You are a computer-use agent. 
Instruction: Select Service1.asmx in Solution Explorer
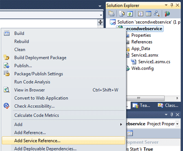tap(145, 55)
